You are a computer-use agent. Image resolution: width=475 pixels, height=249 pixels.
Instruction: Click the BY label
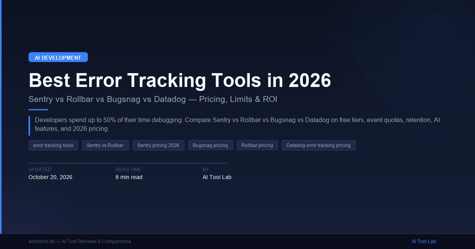coord(206,169)
